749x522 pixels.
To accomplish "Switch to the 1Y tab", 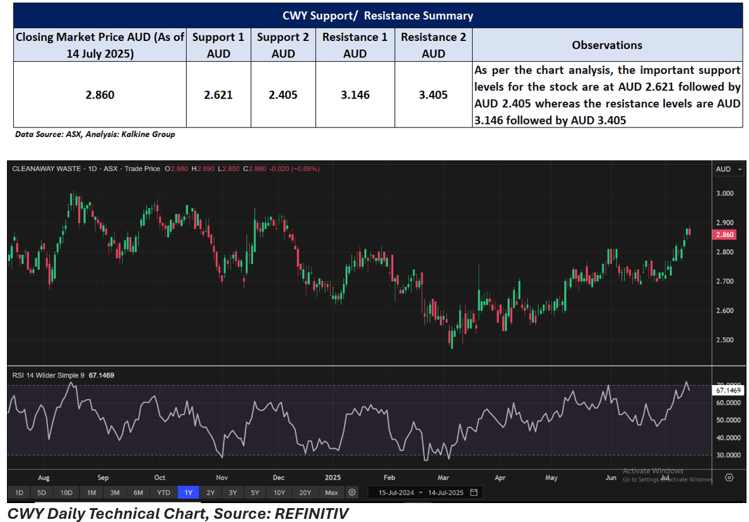I will point(187,492).
